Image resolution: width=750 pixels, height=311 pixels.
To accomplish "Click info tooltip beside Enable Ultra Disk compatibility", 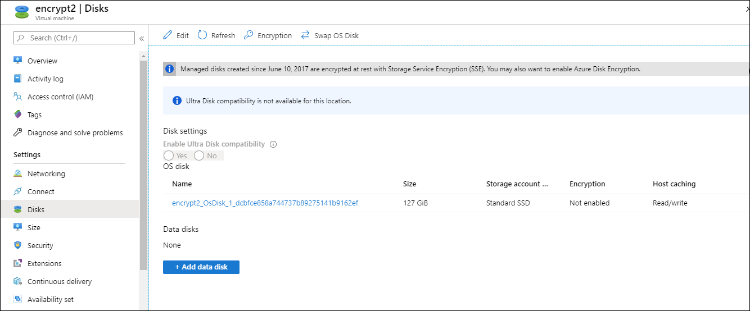I will 273,144.
